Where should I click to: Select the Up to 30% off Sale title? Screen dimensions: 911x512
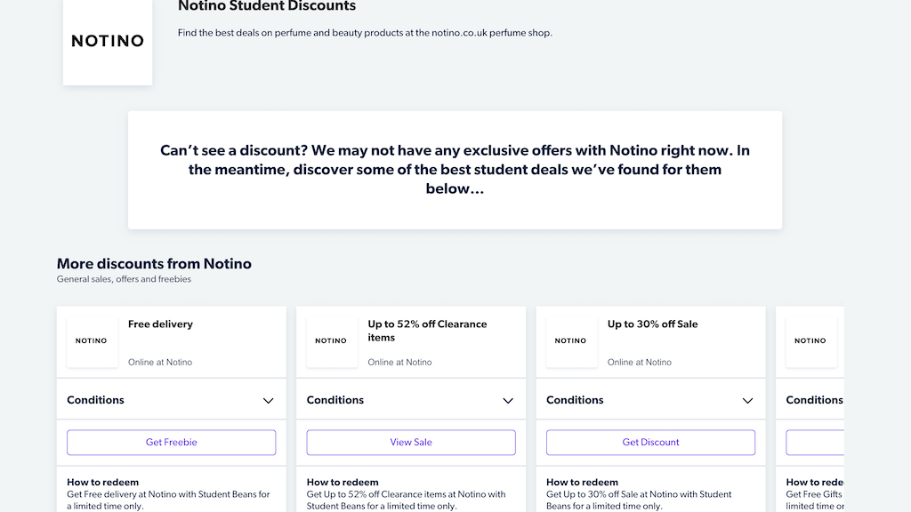(x=652, y=324)
